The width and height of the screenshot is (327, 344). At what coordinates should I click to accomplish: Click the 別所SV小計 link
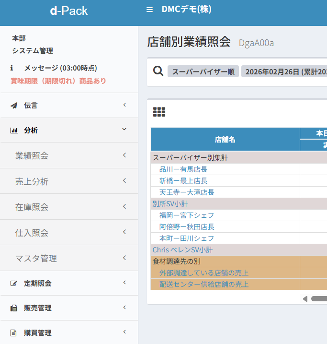pyautogui.click(x=170, y=204)
